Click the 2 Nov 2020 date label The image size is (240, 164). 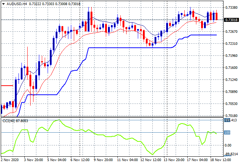(x=10, y=160)
